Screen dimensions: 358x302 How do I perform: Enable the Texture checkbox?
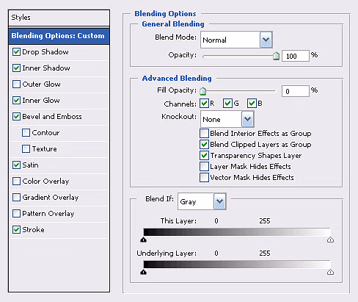click(x=26, y=149)
